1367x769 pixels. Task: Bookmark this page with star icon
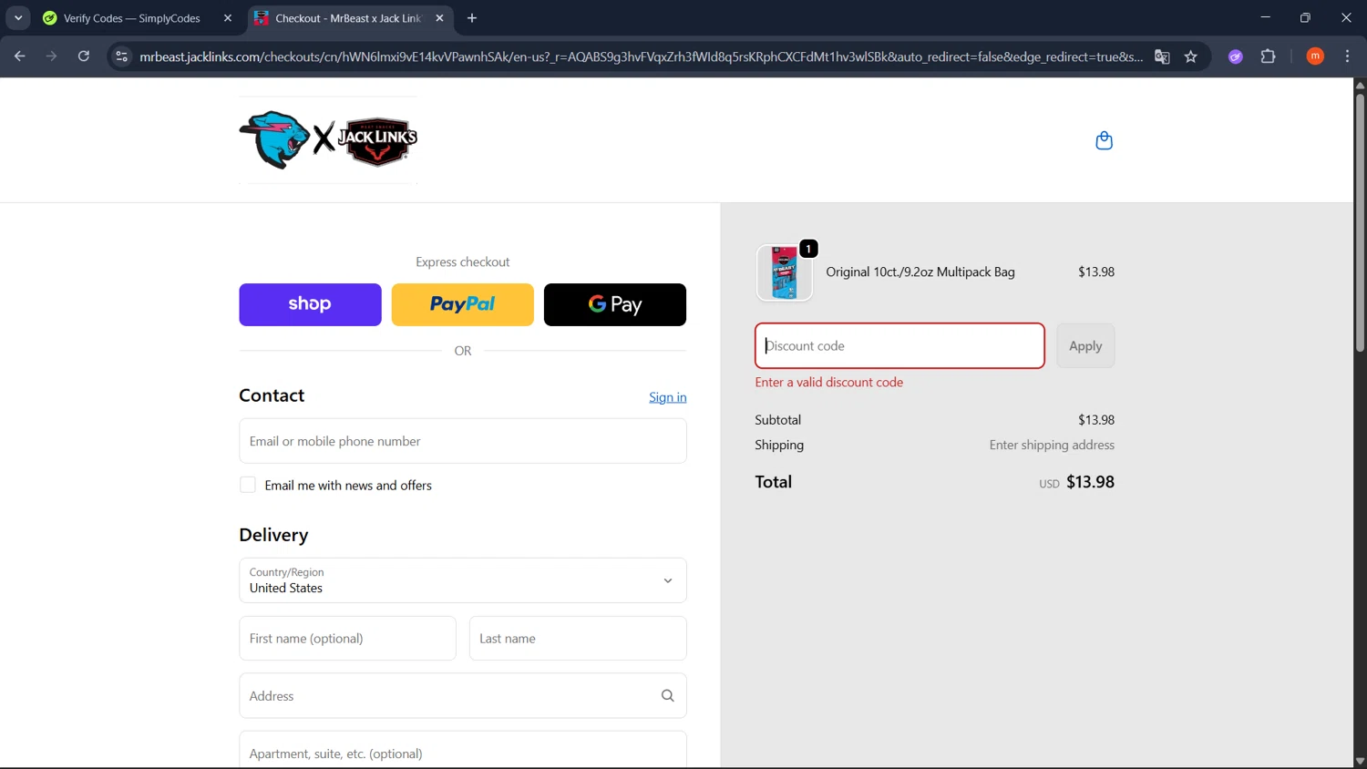(1190, 56)
